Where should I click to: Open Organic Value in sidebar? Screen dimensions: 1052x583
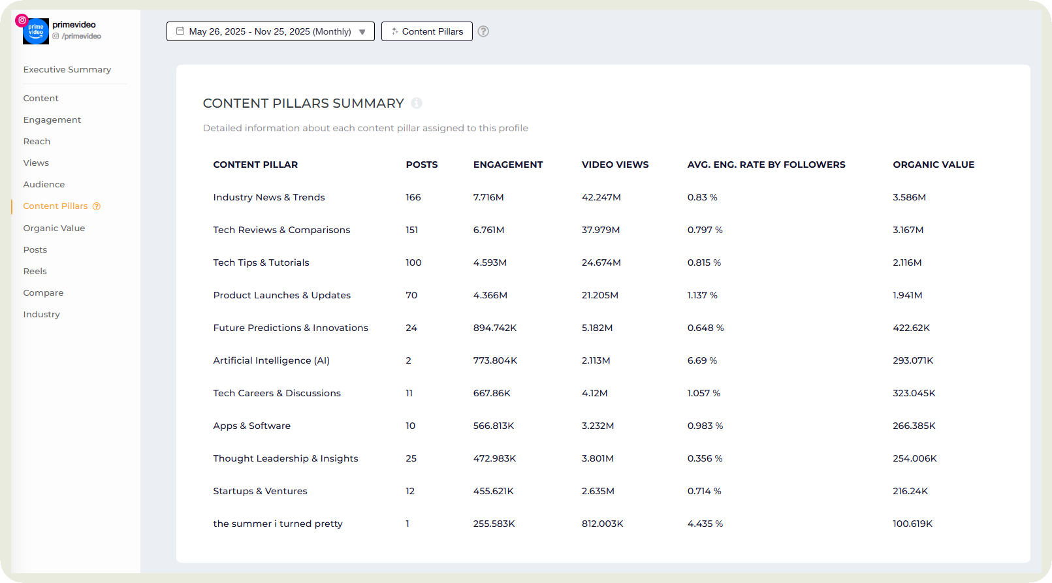pos(54,228)
